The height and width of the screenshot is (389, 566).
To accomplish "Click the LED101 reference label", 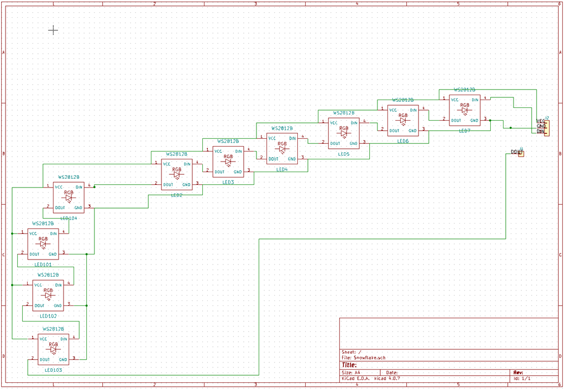I will click(43, 264).
